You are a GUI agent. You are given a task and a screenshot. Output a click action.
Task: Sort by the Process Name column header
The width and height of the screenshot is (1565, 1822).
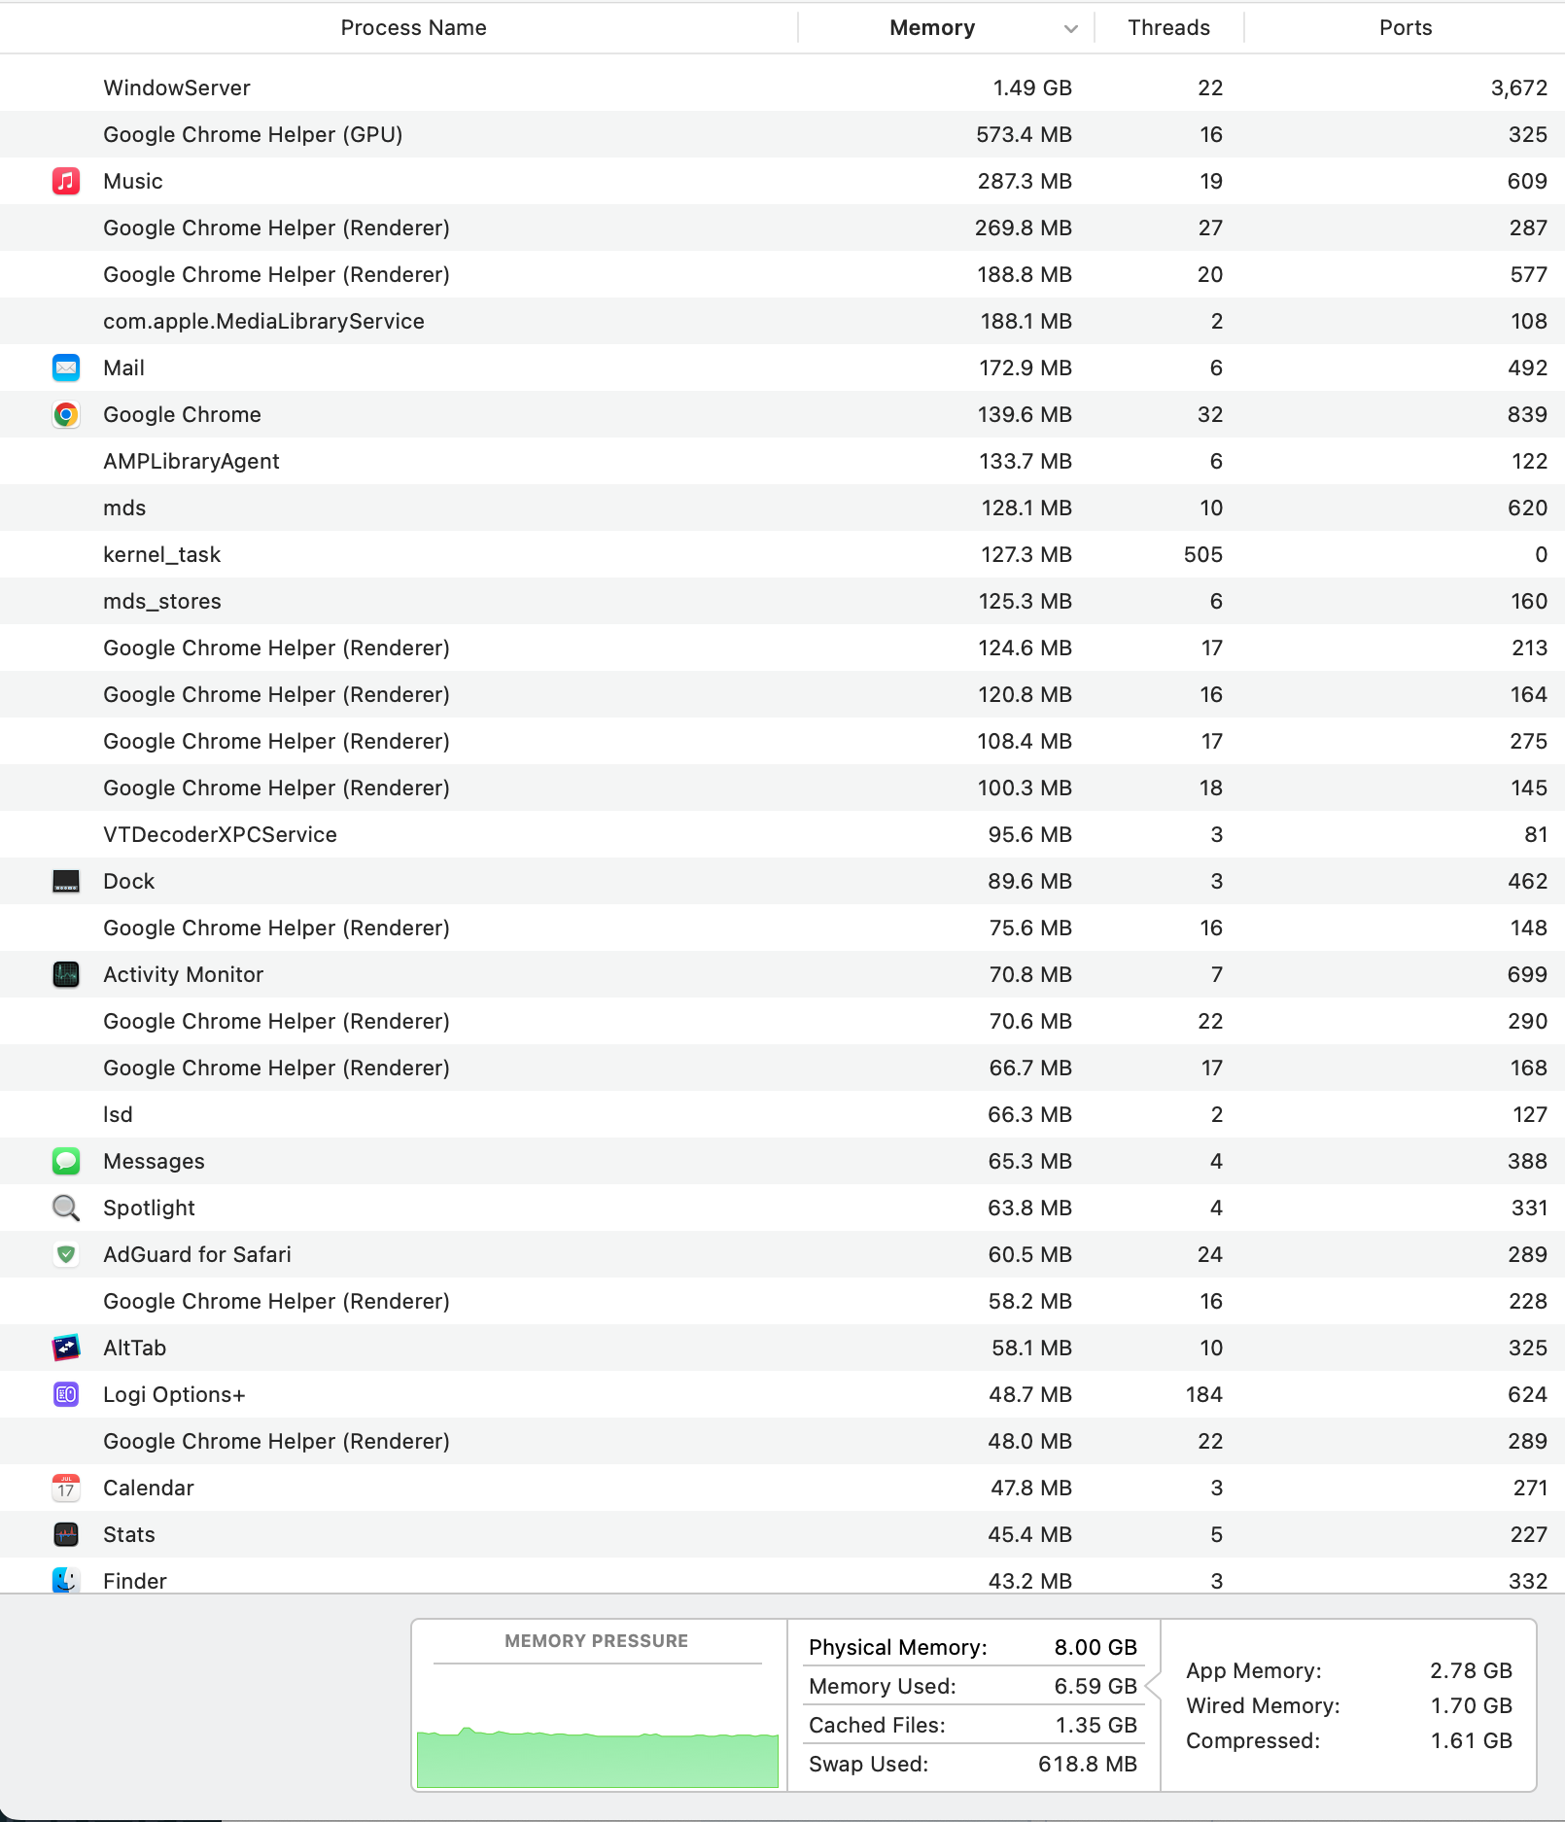point(413,28)
